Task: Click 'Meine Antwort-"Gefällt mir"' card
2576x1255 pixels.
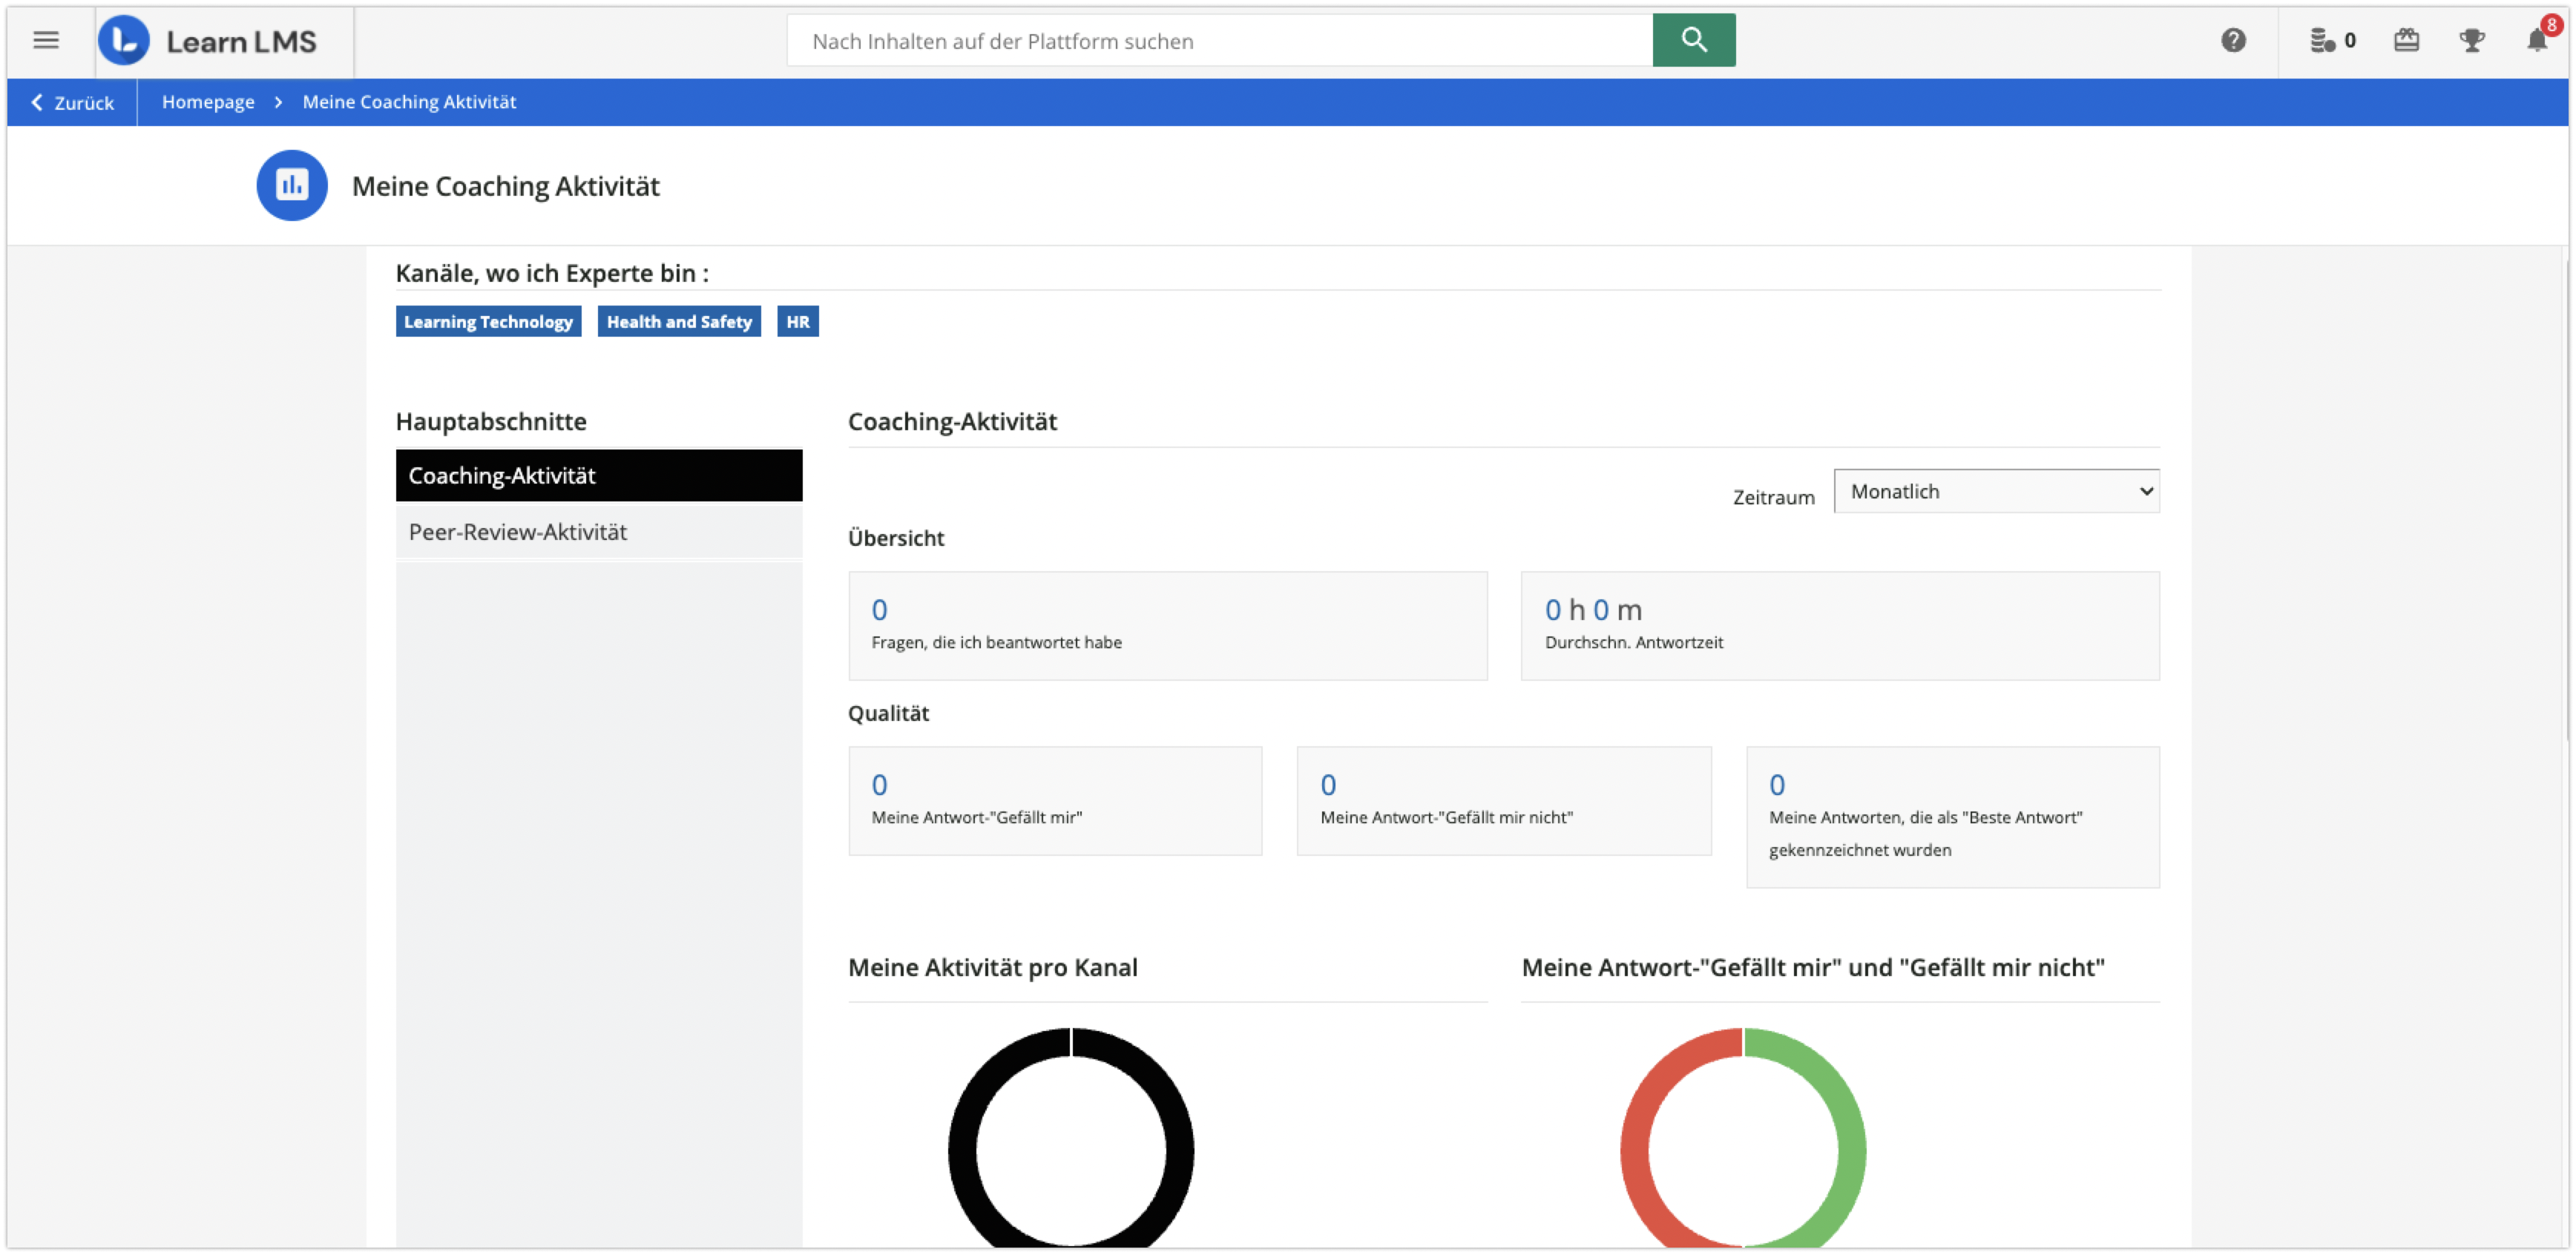Action: click(x=1055, y=801)
